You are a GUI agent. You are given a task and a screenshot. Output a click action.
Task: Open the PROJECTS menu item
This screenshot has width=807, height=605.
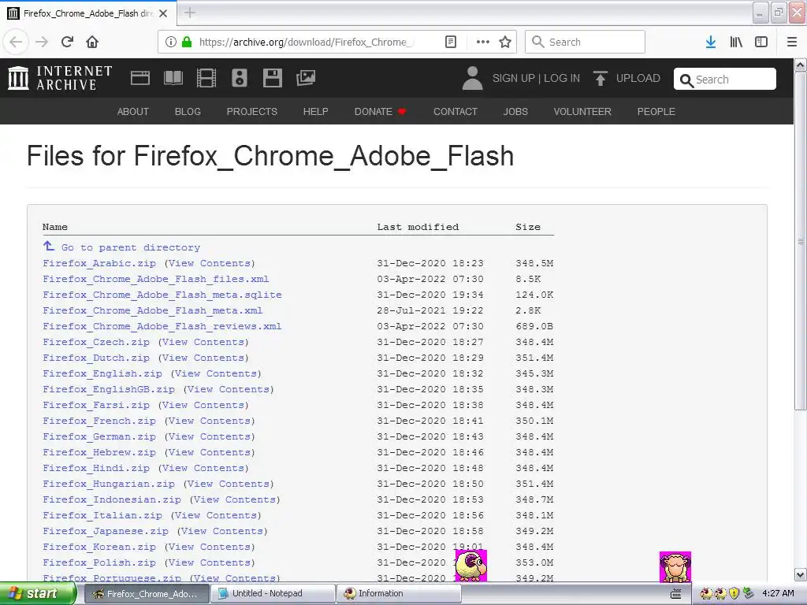click(x=252, y=112)
